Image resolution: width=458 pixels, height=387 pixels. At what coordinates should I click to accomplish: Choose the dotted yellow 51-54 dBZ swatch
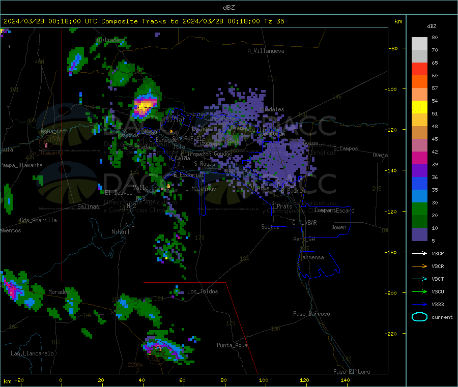(419, 107)
